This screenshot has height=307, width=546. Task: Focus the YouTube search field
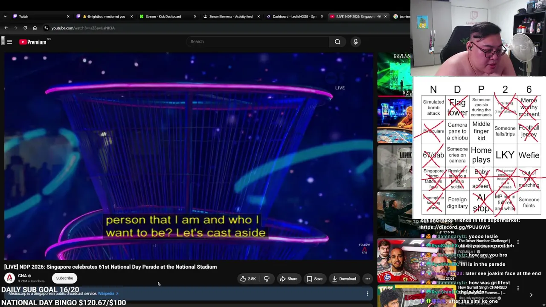click(258, 42)
